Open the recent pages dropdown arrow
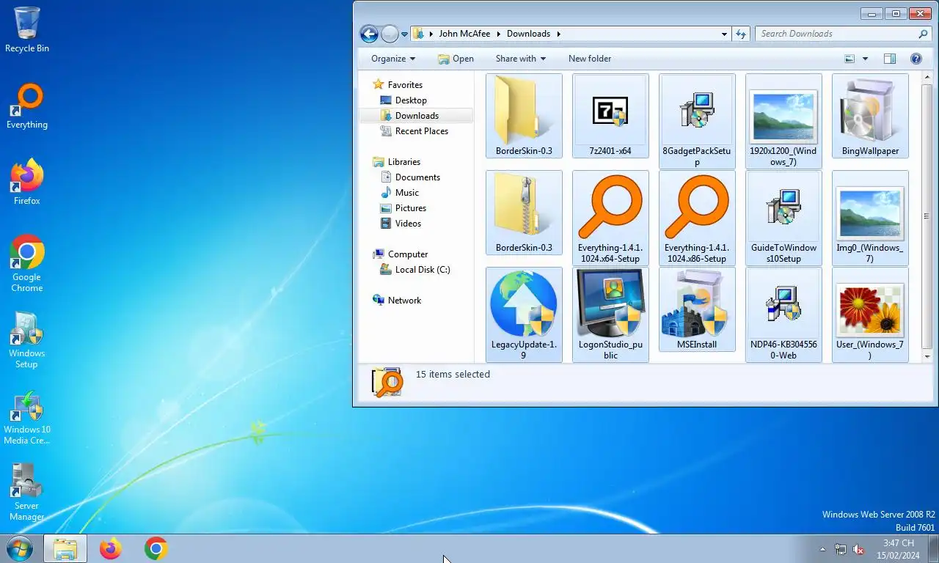The height and width of the screenshot is (563, 939). pyautogui.click(x=404, y=34)
